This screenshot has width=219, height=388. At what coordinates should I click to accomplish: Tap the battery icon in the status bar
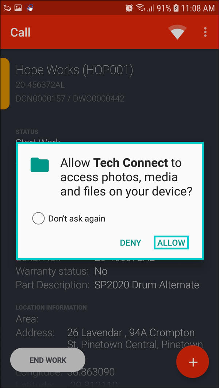coord(176,8)
